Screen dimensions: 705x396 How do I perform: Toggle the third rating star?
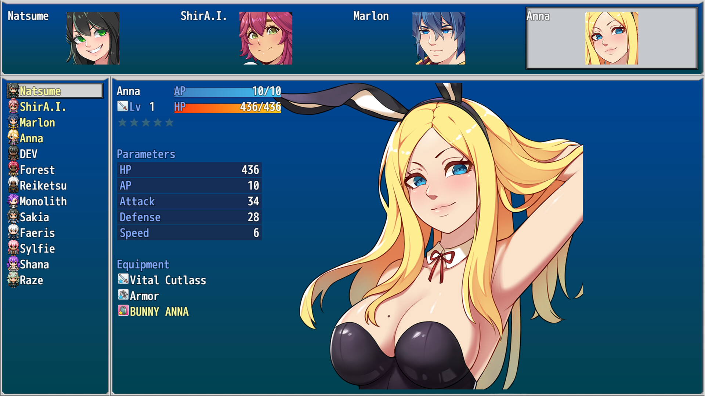click(146, 122)
